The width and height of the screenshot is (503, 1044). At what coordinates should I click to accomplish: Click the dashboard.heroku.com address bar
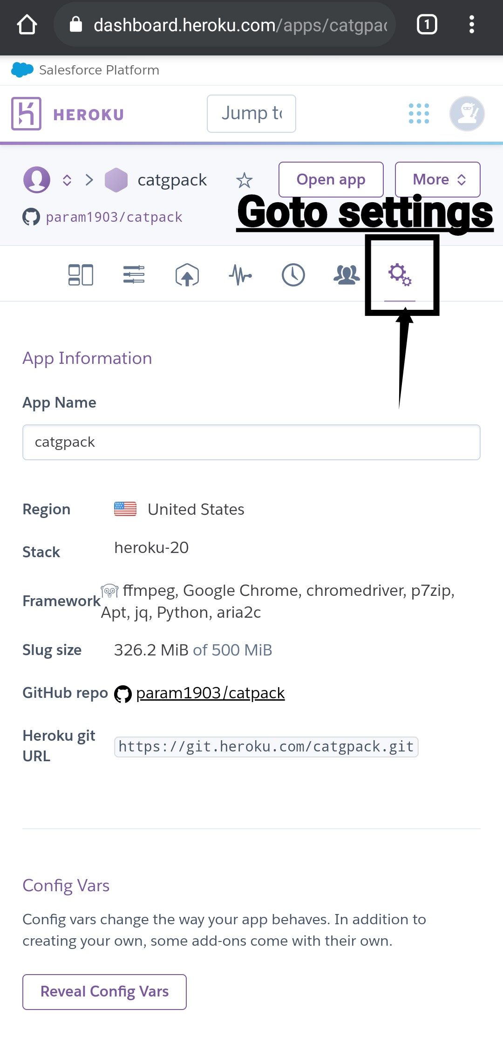(224, 25)
